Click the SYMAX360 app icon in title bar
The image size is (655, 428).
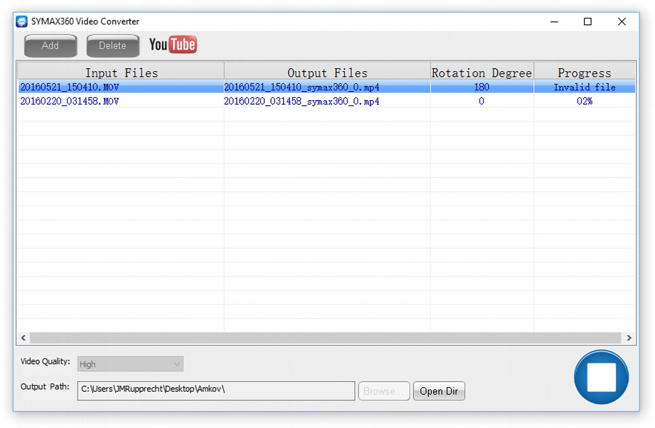click(x=22, y=22)
